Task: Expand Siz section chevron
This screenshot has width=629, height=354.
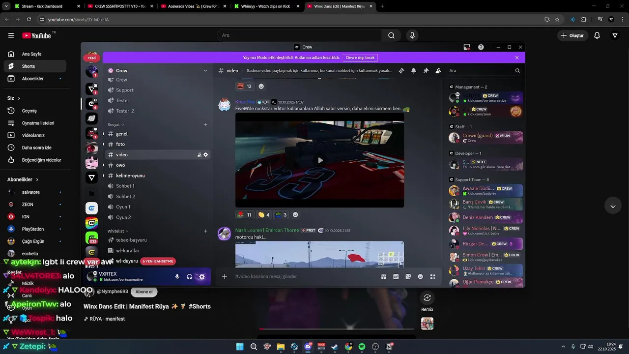Action: click(x=19, y=98)
